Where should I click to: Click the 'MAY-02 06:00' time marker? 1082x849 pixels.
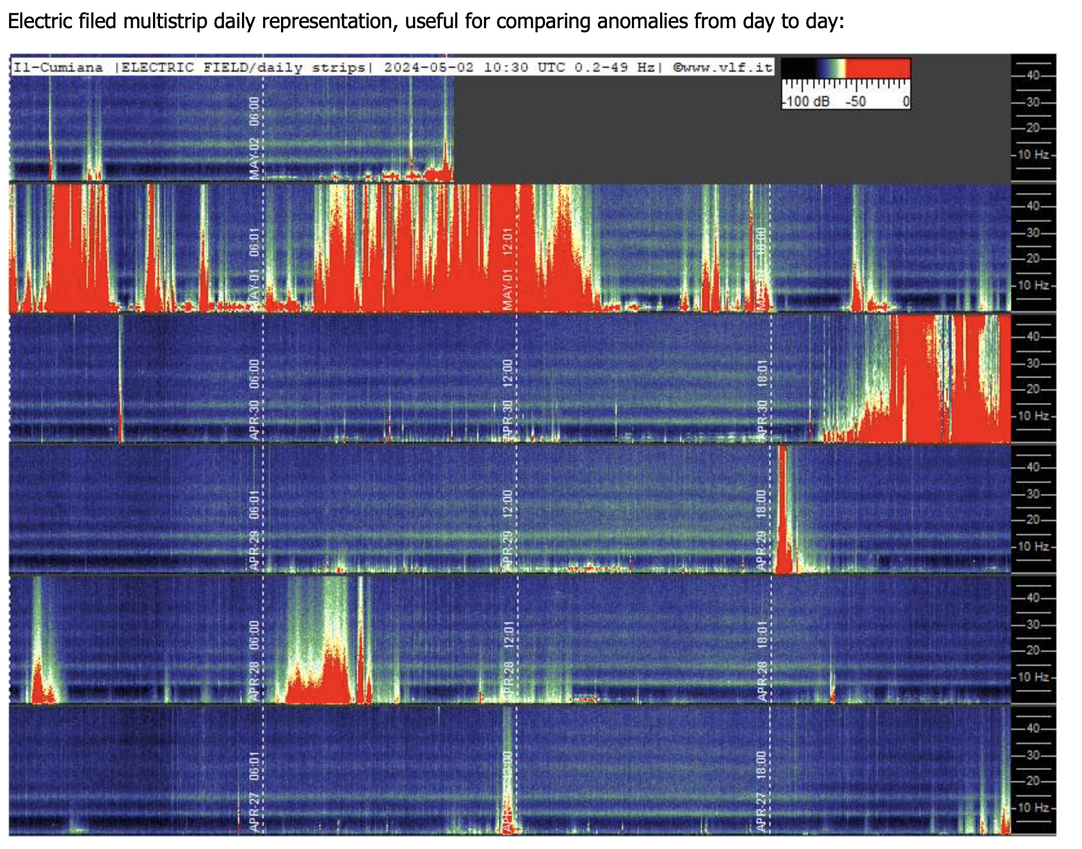coord(254,138)
